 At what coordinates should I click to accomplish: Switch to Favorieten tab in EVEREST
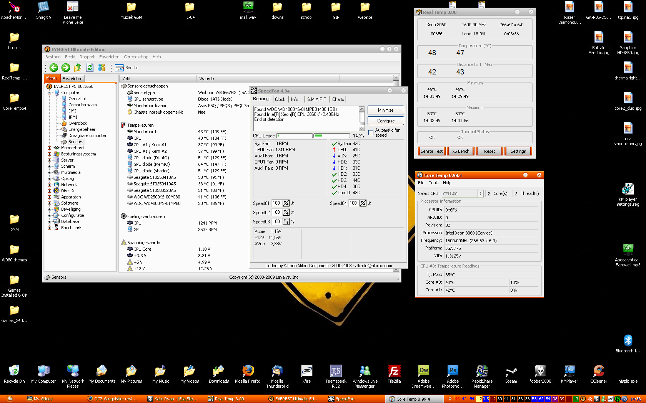(72, 79)
